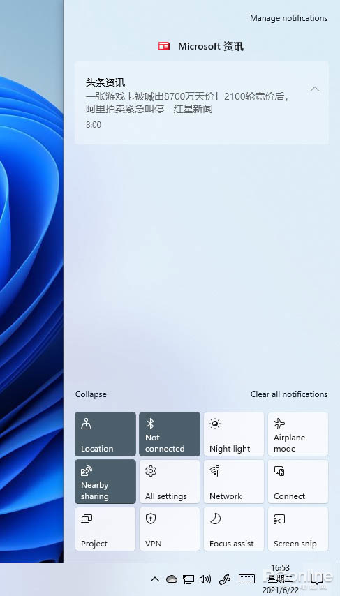
Task: Toggle Focus assist tile
Action: coord(234,529)
